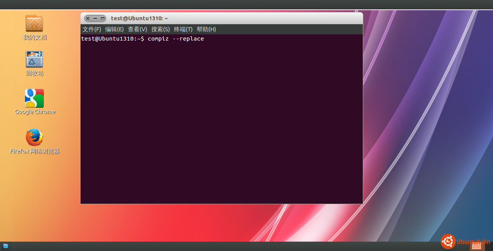Viewport: 493px width, 251px height.
Task: Click the Firefox 网络浏览器 text label
Action: coord(35,151)
